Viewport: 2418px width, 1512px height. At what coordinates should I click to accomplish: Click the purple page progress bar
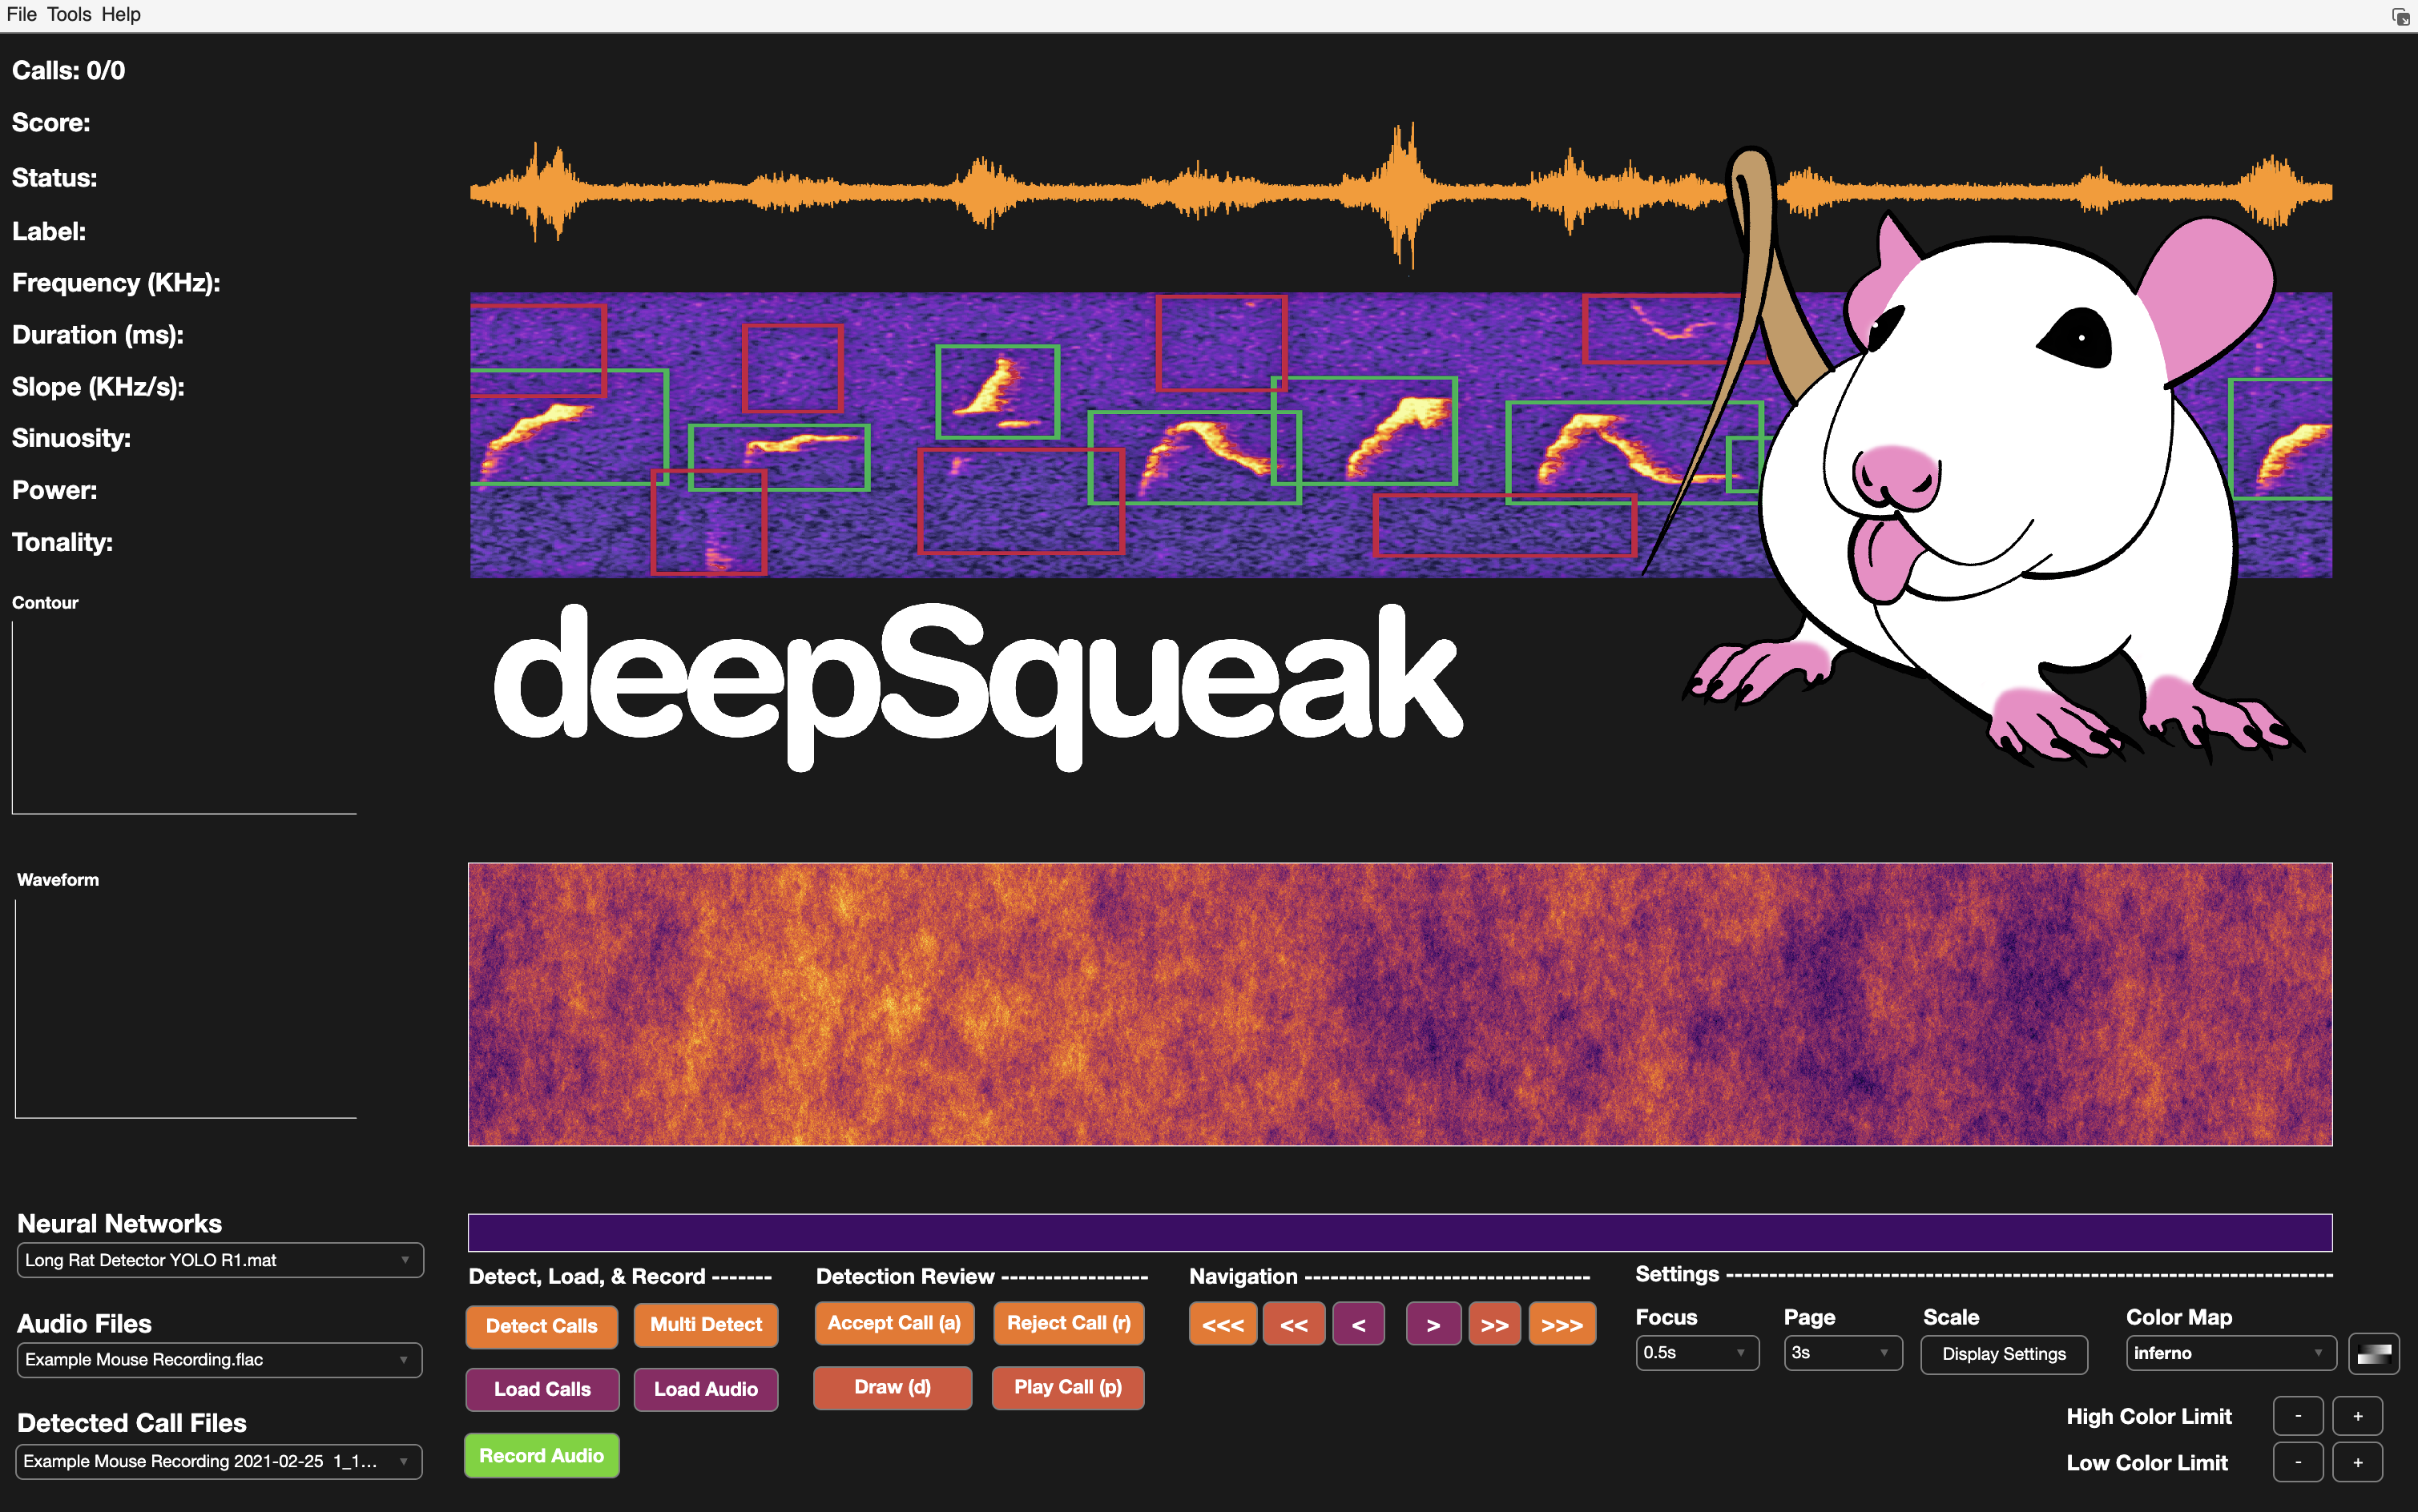click(x=1400, y=1232)
